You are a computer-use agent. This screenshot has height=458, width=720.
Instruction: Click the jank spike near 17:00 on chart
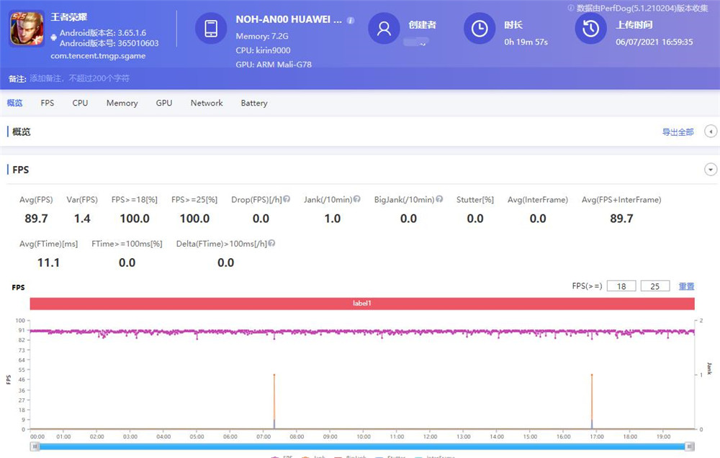tap(592, 402)
